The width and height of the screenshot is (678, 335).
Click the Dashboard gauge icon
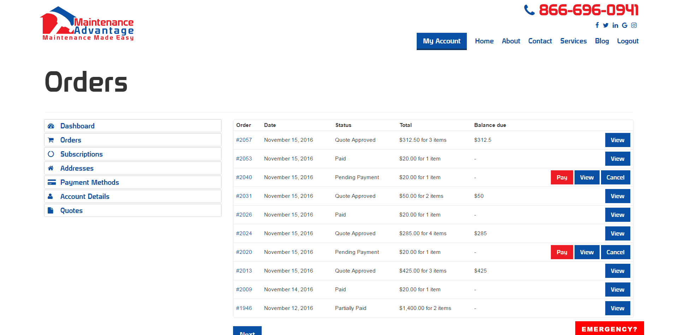coord(51,126)
